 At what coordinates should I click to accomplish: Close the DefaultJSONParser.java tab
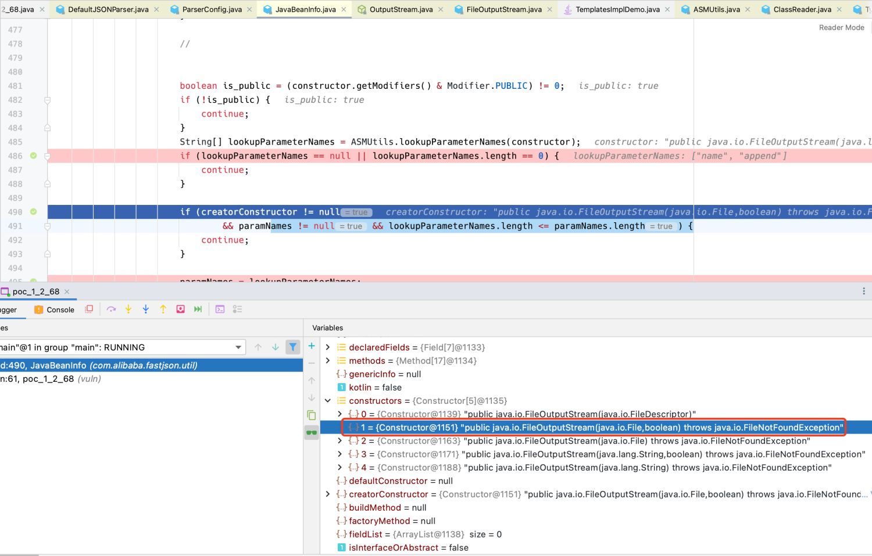157,9
